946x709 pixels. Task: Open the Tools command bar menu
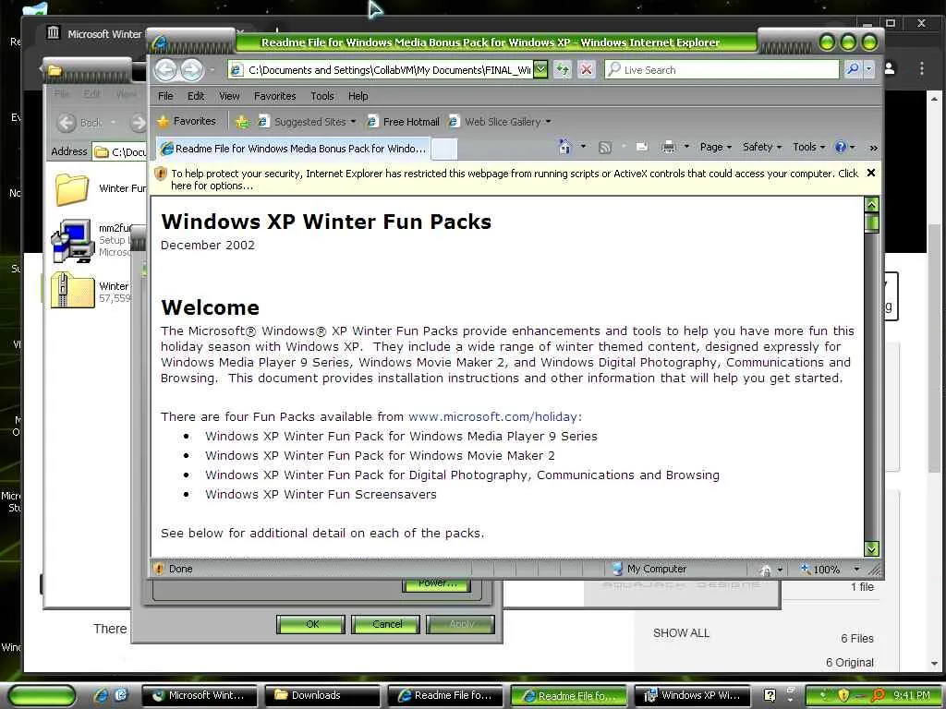[x=808, y=147]
